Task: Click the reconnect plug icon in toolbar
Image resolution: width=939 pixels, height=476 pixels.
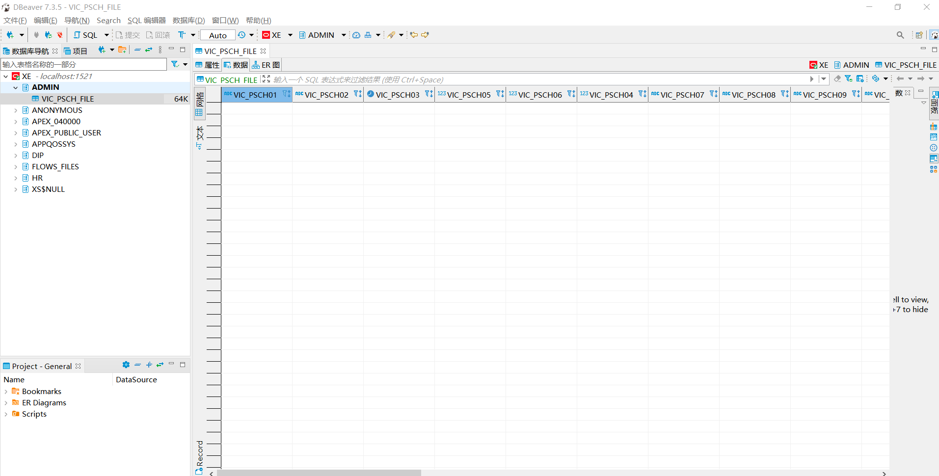Action: [48, 35]
